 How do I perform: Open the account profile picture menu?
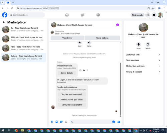point(160,15)
